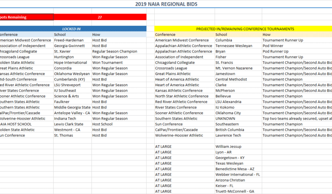Select the North Star Athletic Conference cell
The height and width of the screenshot is (194, 332).
(182, 96)
